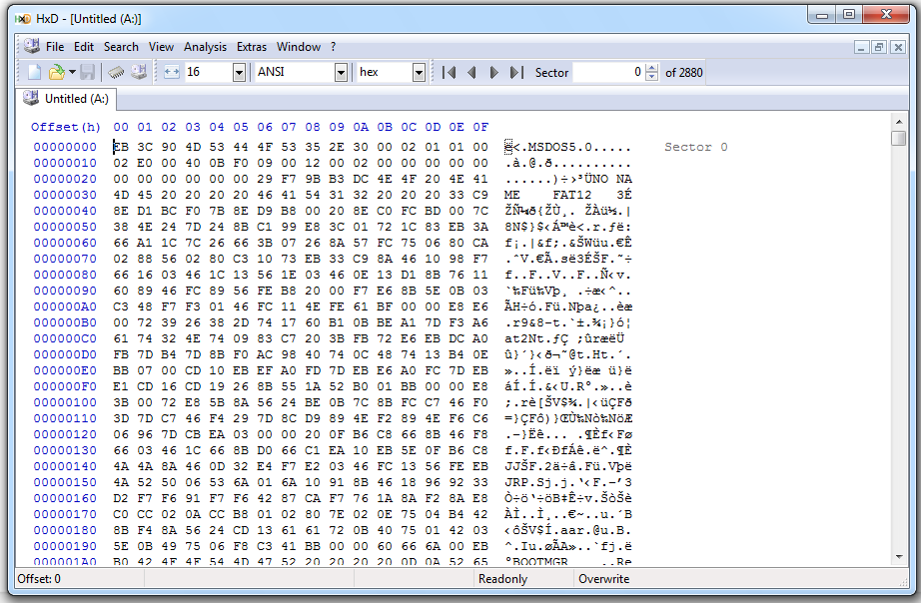
Task: Click 'Offset: 0' in status bar
Action: [x=39, y=579]
